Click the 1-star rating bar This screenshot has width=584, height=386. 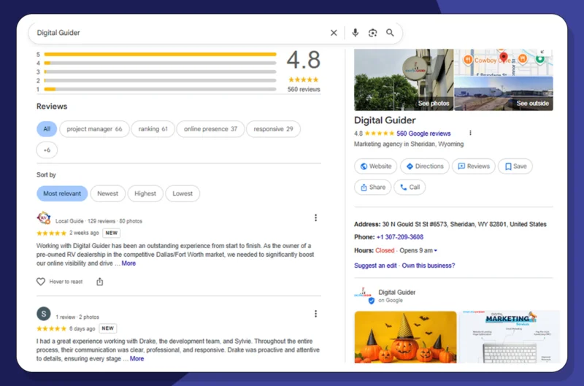(160, 89)
